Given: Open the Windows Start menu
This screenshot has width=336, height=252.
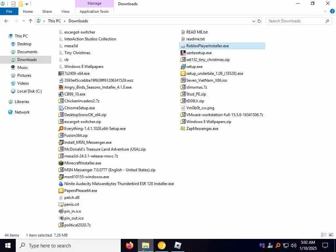Looking at the screenshot, I should click(8, 245).
